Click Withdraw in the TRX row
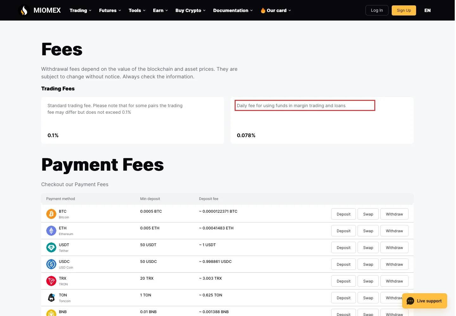 [x=394, y=281]
